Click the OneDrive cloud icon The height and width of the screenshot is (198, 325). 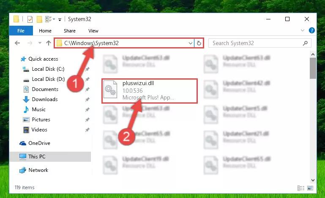click(x=23, y=143)
